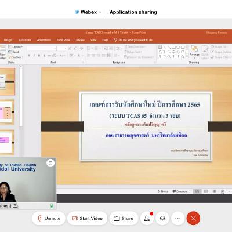This screenshot has height=232, width=232.
Task: Open the Shape Outline color menu
Action: pos(221,52)
